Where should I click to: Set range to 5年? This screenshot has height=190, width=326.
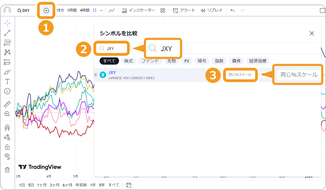(102, 185)
